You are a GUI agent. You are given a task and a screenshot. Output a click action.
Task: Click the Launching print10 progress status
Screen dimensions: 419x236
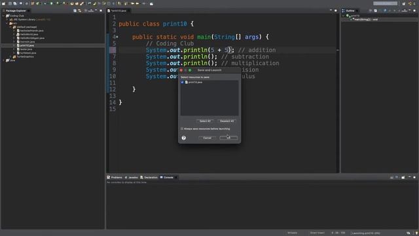[366, 233]
